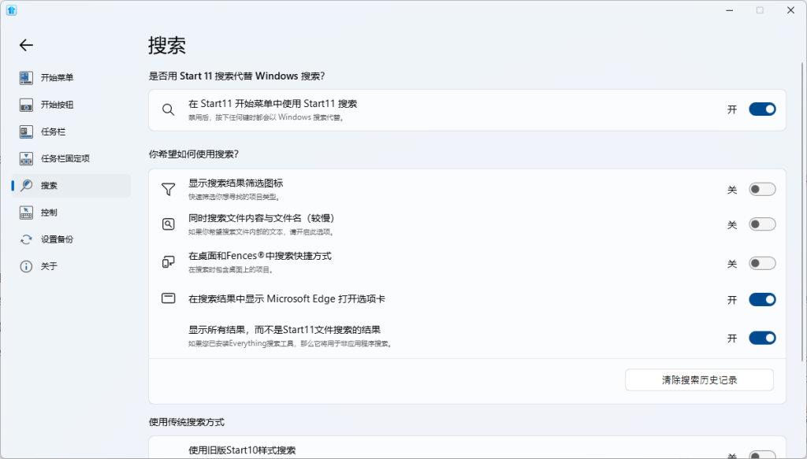Turn off 显示所有结果 toggle
The width and height of the screenshot is (807, 459).
coord(761,337)
